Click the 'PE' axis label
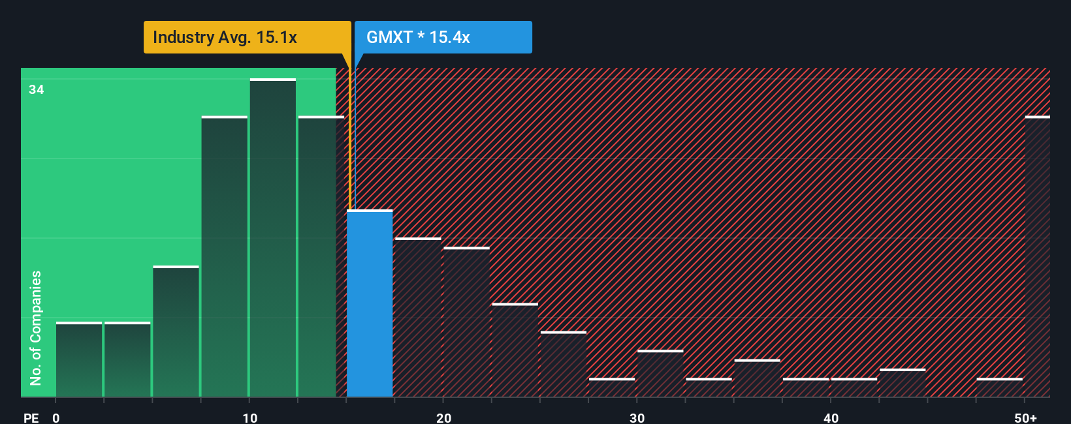This screenshot has width=1071, height=424. (x=31, y=417)
